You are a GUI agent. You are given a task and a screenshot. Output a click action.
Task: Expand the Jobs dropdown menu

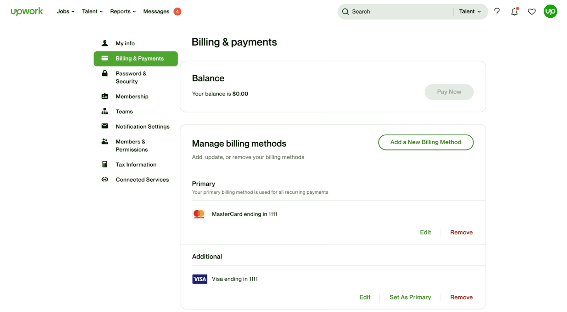pos(66,11)
